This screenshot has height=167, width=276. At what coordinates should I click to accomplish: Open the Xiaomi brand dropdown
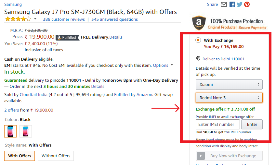(x=229, y=84)
